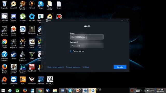Focus the Password field
The width and height of the screenshot is (166, 93).
(87, 46)
